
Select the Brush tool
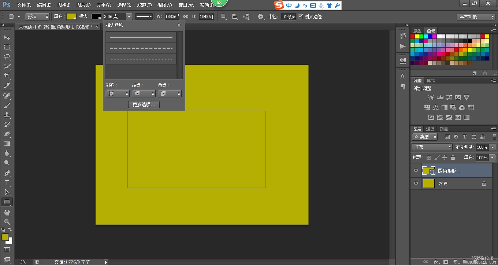click(7, 106)
